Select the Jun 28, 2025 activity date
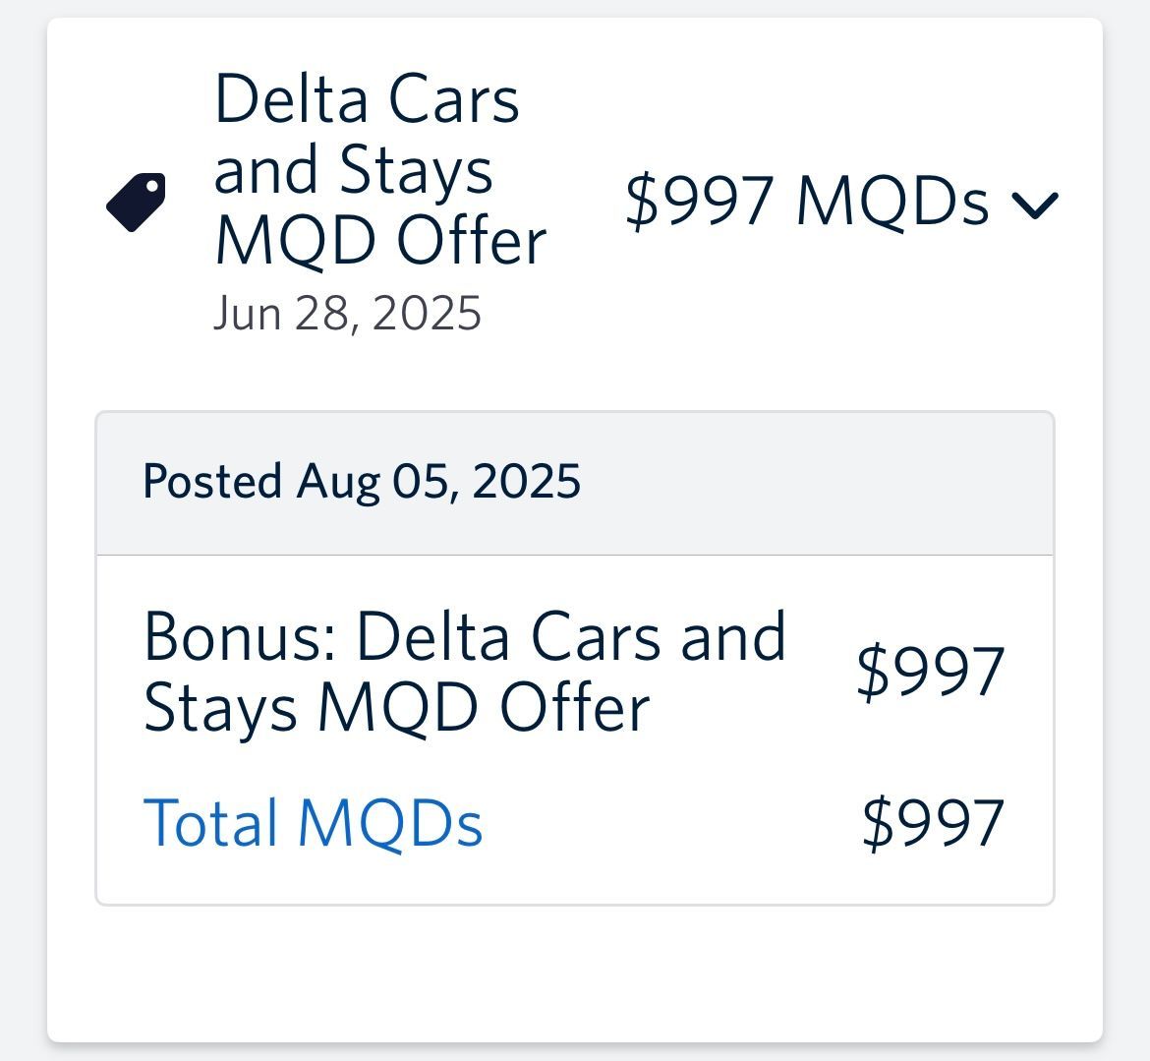This screenshot has height=1061, width=1150. pyautogui.click(x=347, y=314)
